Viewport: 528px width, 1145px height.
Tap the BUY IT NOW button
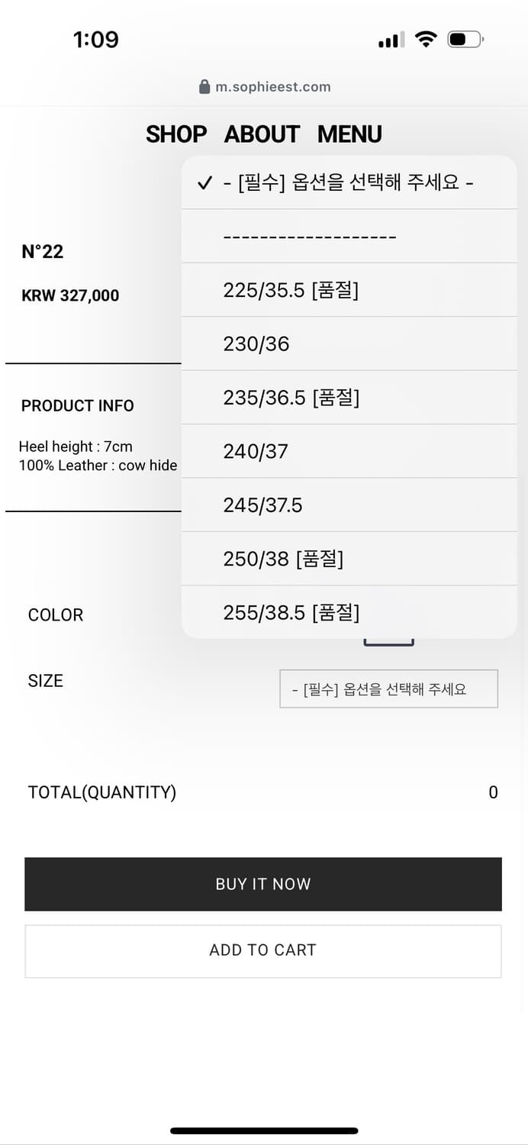[263, 883]
